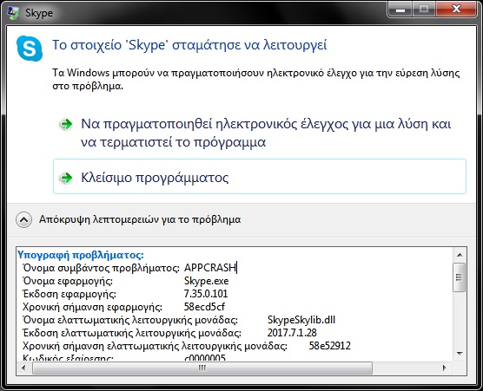Close the Skype crash dialog window

click(x=456, y=10)
